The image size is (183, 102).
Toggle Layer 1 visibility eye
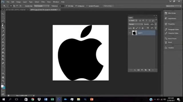point(130,33)
